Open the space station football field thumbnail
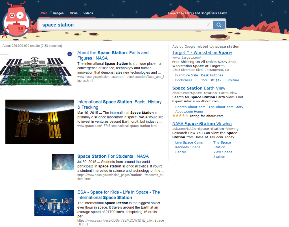The width and height of the screenshot is (289, 227). 37,69
